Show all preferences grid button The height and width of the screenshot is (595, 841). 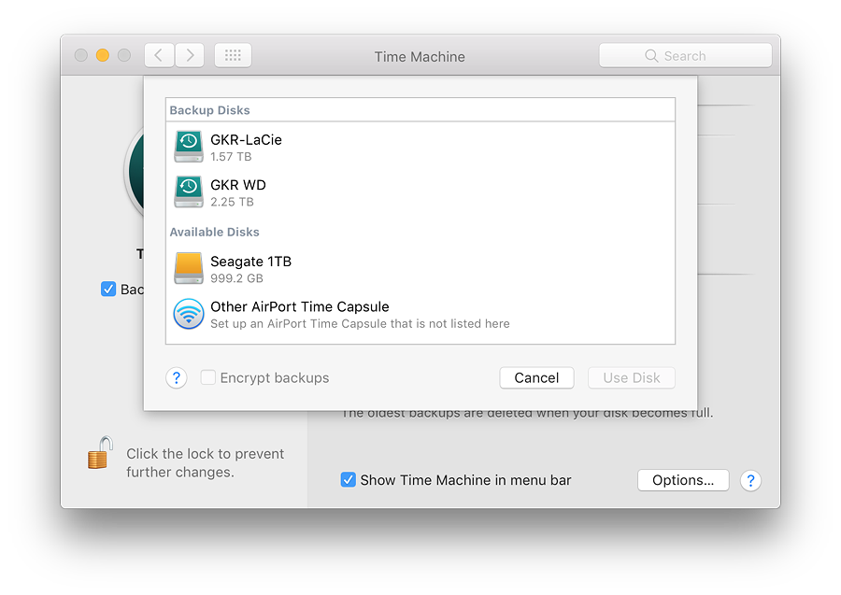pyautogui.click(x=233, y=55)
